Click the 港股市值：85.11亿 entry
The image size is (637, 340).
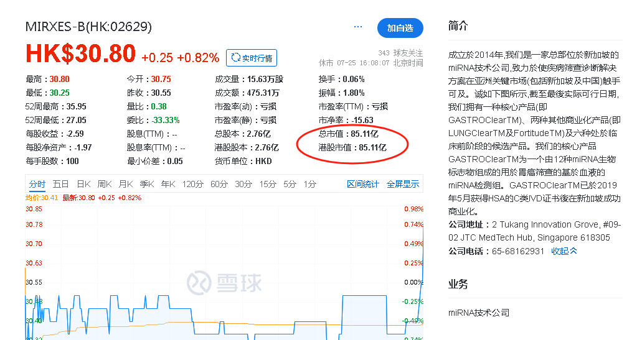tap(352, 148)
